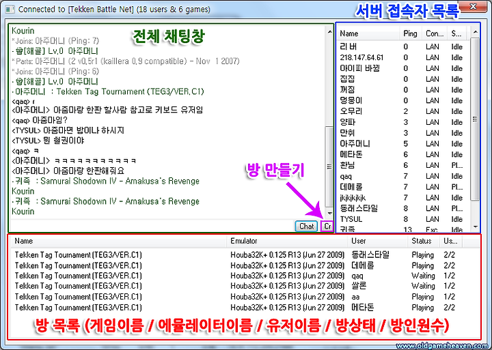The image size is (492, 350).
Task: Select user 멍뭉이 in the user list
Action: 404,100
